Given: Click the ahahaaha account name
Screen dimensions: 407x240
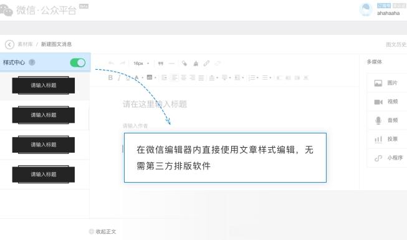Looking at the screenshot, I should [x=388, y=13].
